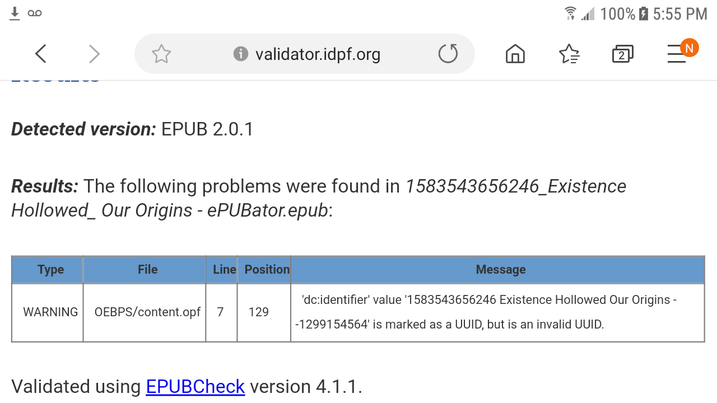717x403 pixels.
Task: Open the tabs switcher showing 2
Action: tap(622, 54)
